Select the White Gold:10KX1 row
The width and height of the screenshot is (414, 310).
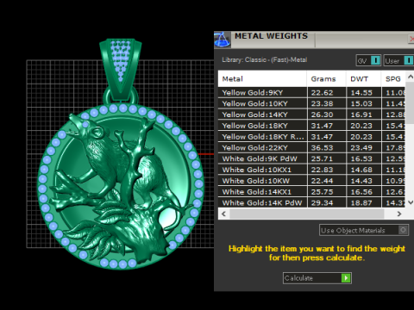(311, 170)
